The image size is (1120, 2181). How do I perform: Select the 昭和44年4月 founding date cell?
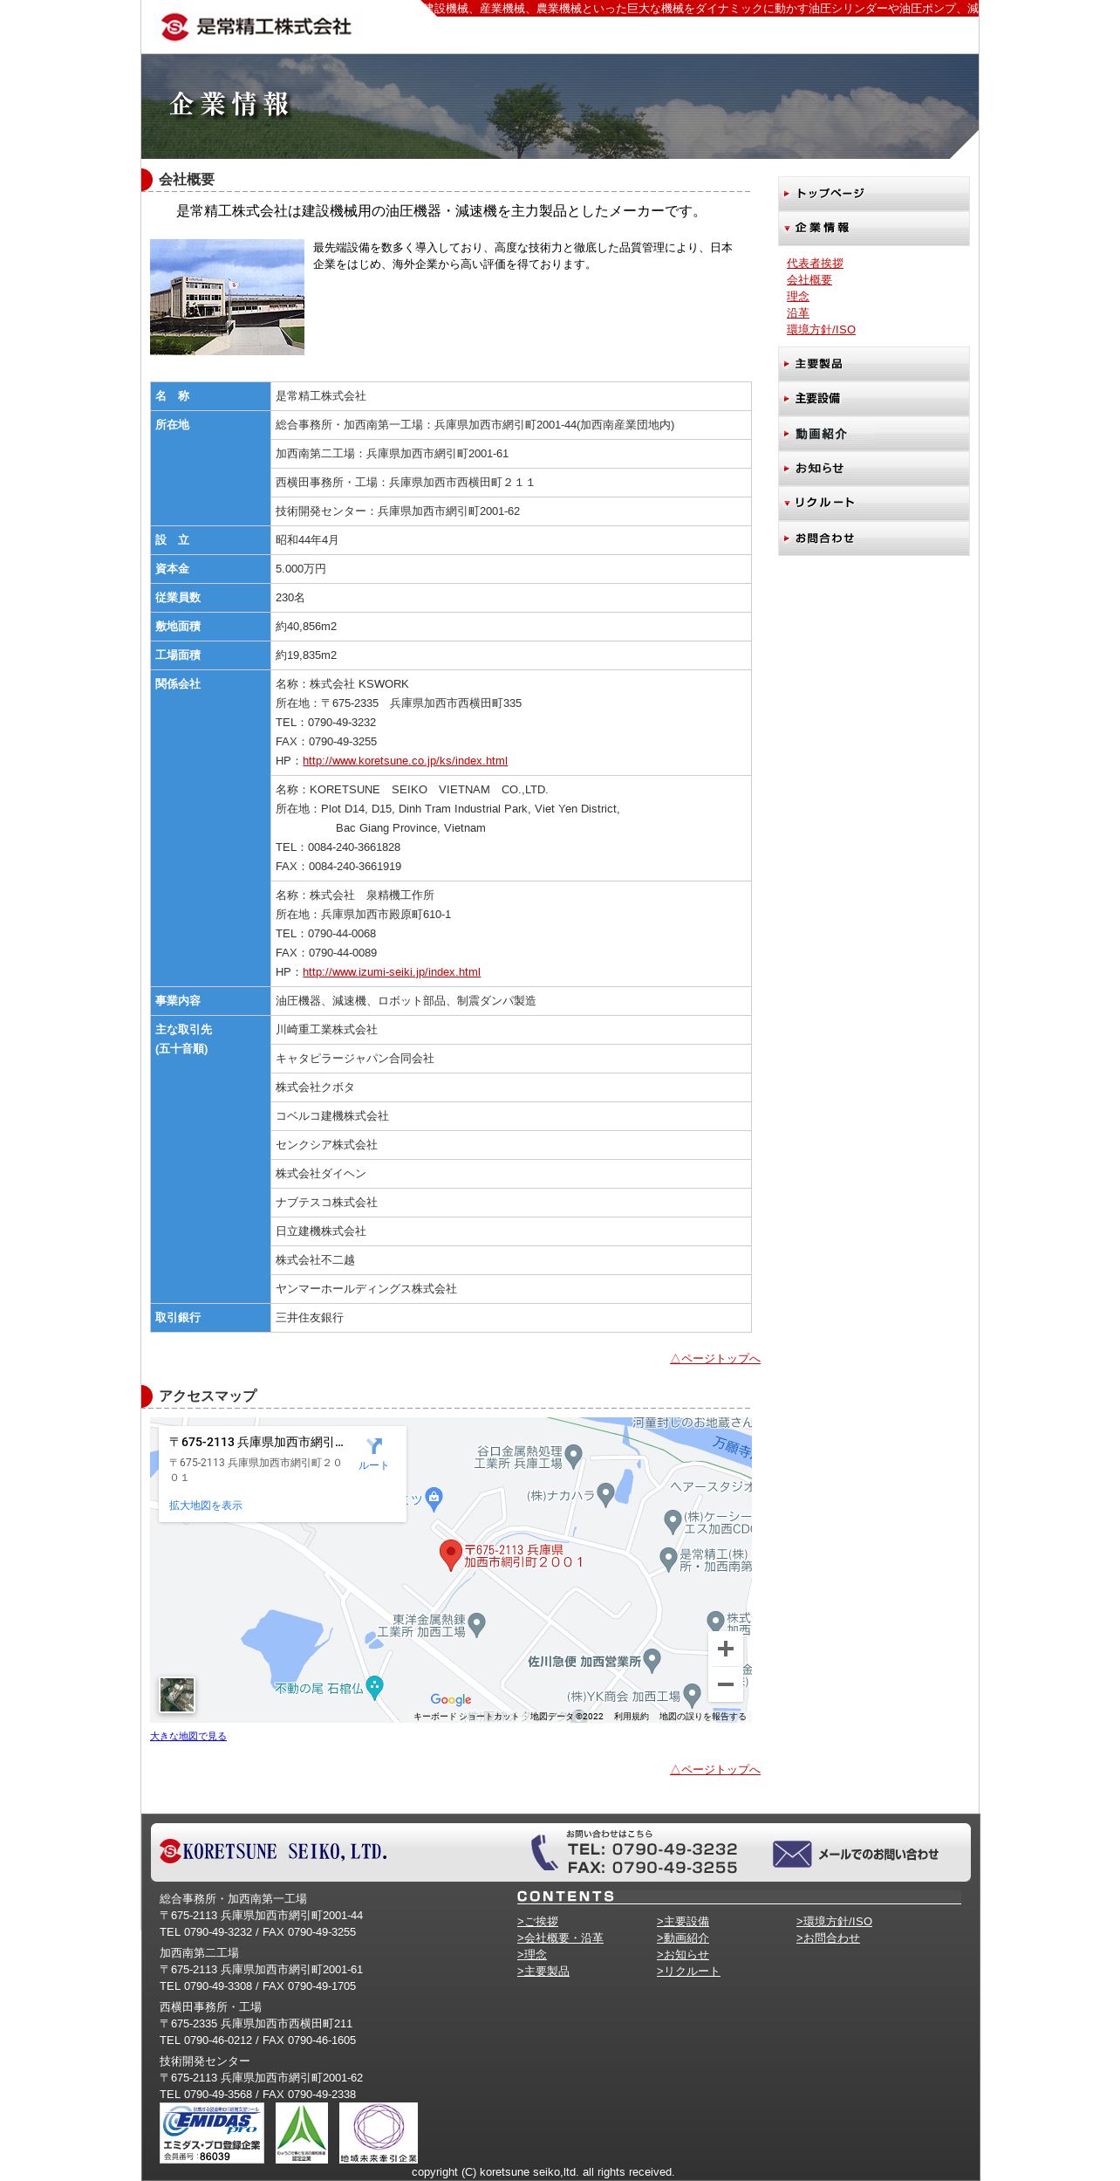tap(510, 540)
